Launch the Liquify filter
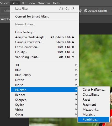Viewport: 112px width, 126px height. click(x=44, y=52)
